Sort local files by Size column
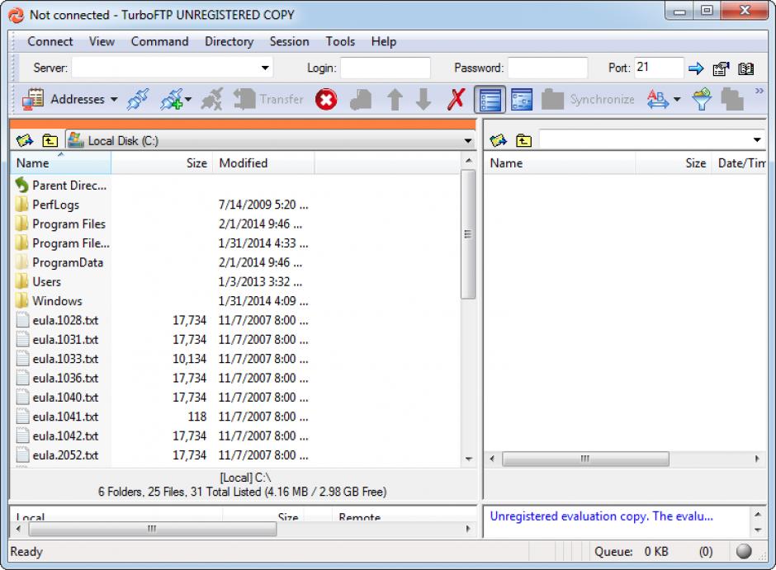This screenshot has height=570, width=776. [162, 163]
